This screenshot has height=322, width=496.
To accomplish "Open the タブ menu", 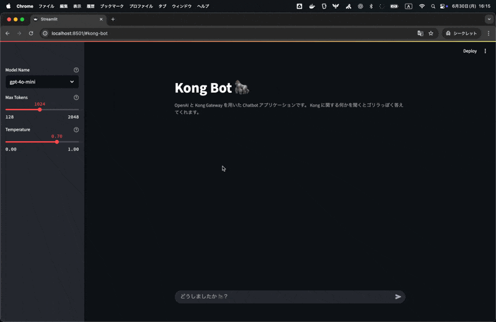I will (x=162, y=6).
